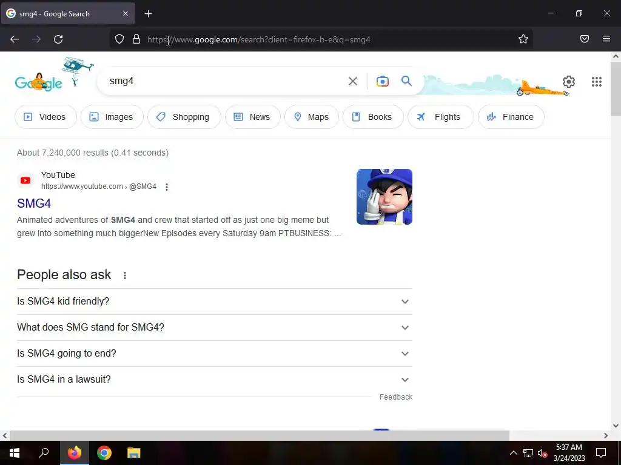
Task: Click the horizontal scrollbar thumb
Action: 260,435
